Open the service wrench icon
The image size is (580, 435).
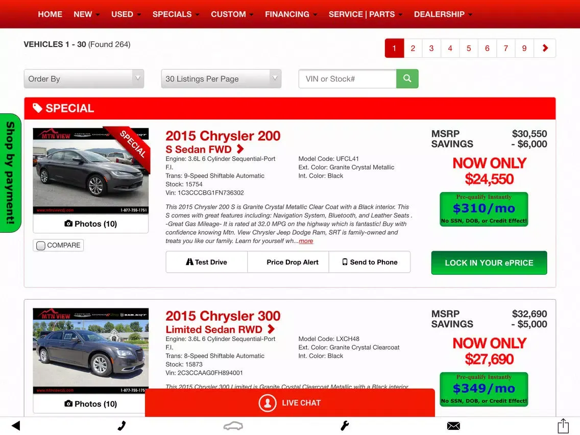[345, 426]
